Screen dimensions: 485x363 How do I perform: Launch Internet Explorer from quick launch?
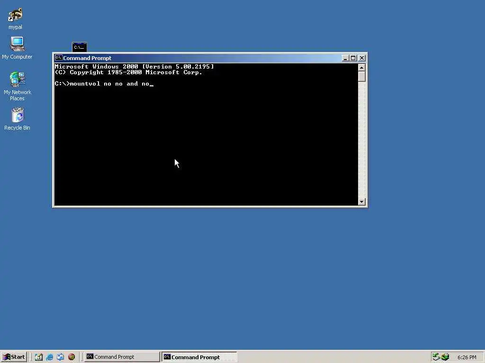point(49,357)
